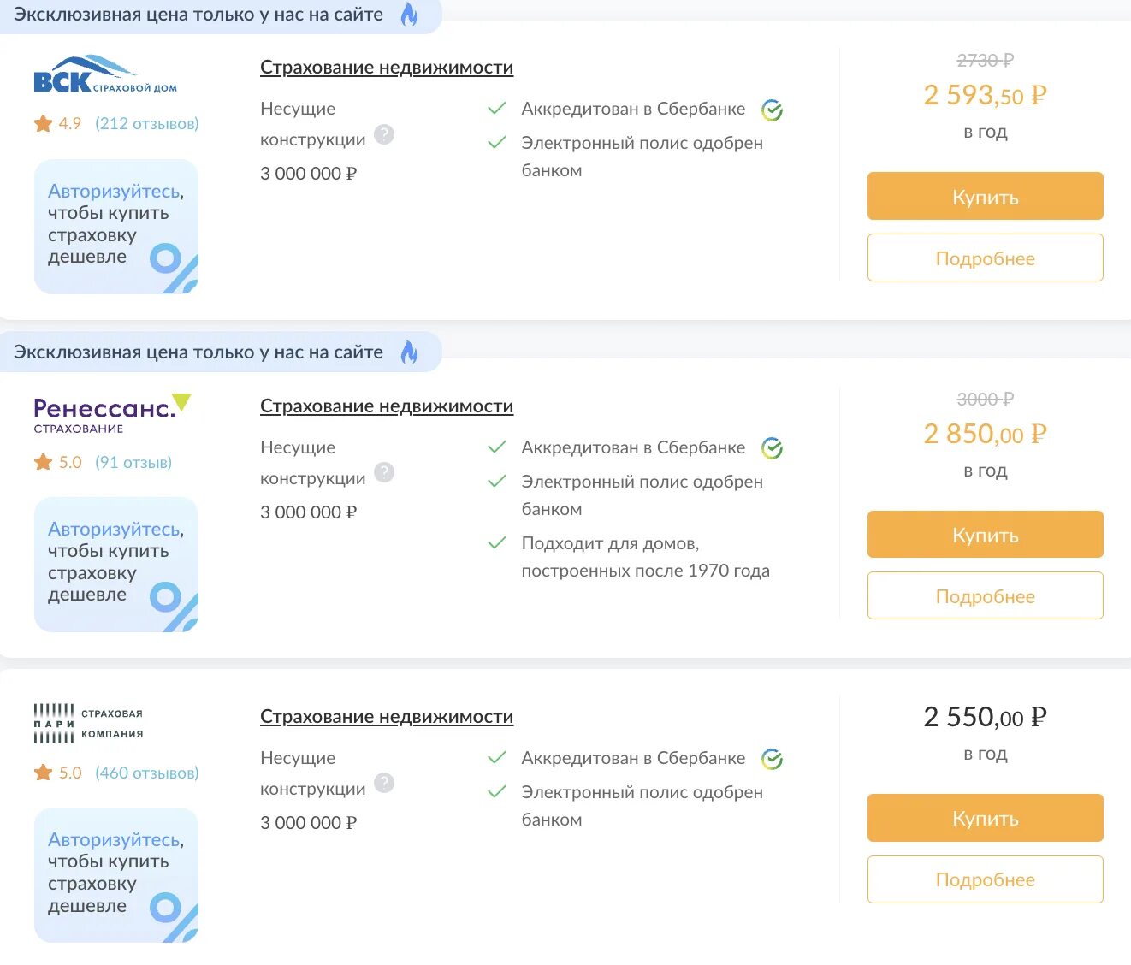This screenshot has width=1131, height=965.
Task: Click the flame icon in the second exclusive banner
Action: [x=411, y=351]
